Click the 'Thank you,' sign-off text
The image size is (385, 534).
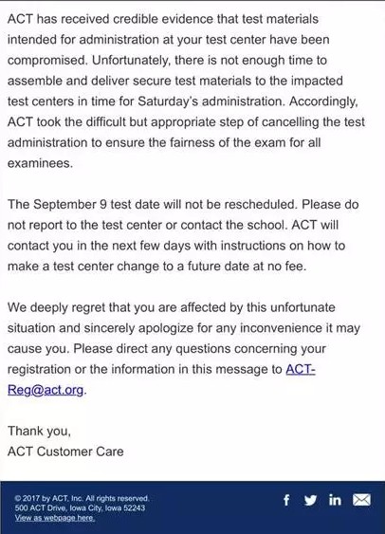pos(39,432)
